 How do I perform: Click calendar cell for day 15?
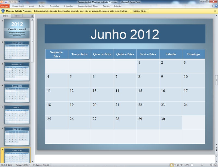pyautogui.click(x=148, y=94)
